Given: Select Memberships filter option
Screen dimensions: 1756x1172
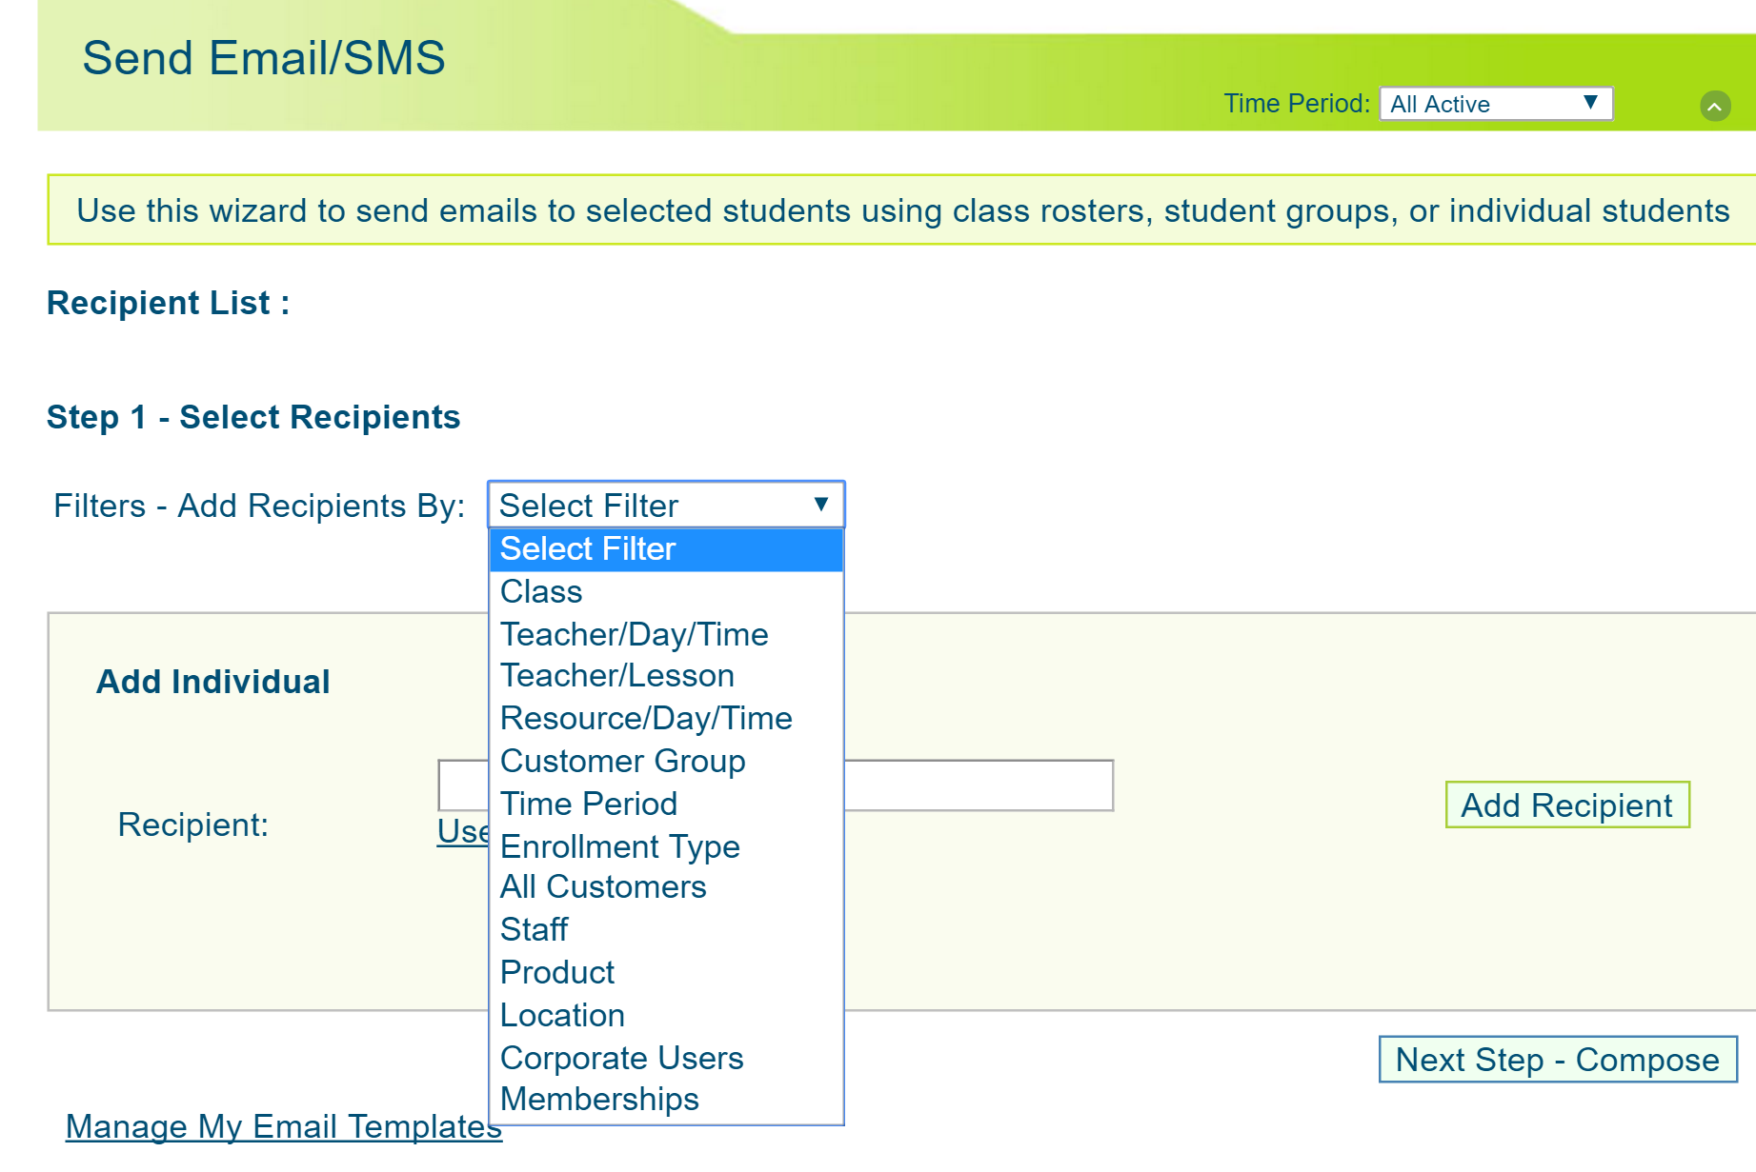Looking at the screenshot, I should click(599, 1100).
